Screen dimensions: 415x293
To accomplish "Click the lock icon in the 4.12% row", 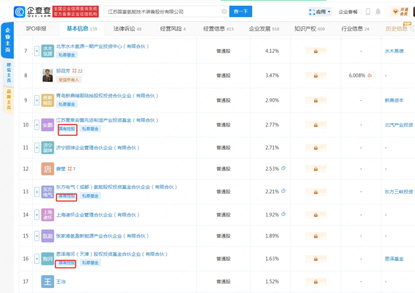I will tap(316, 51).
